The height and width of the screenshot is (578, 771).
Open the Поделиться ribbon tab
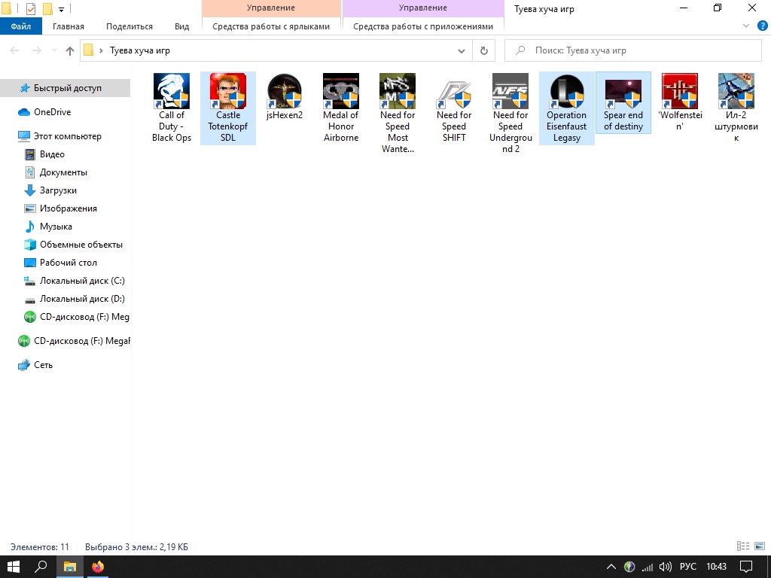tap(130, 26)
